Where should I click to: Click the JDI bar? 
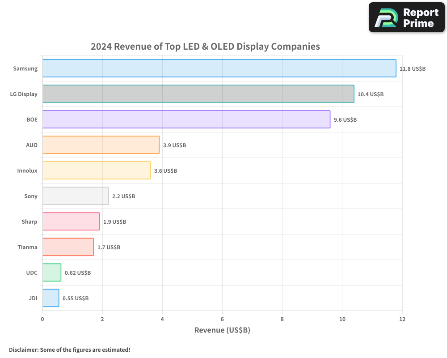point(51,298)
